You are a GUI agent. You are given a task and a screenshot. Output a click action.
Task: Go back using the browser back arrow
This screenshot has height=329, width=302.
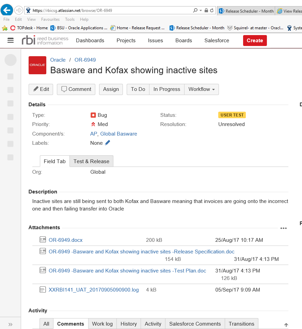tap(7, 10)
